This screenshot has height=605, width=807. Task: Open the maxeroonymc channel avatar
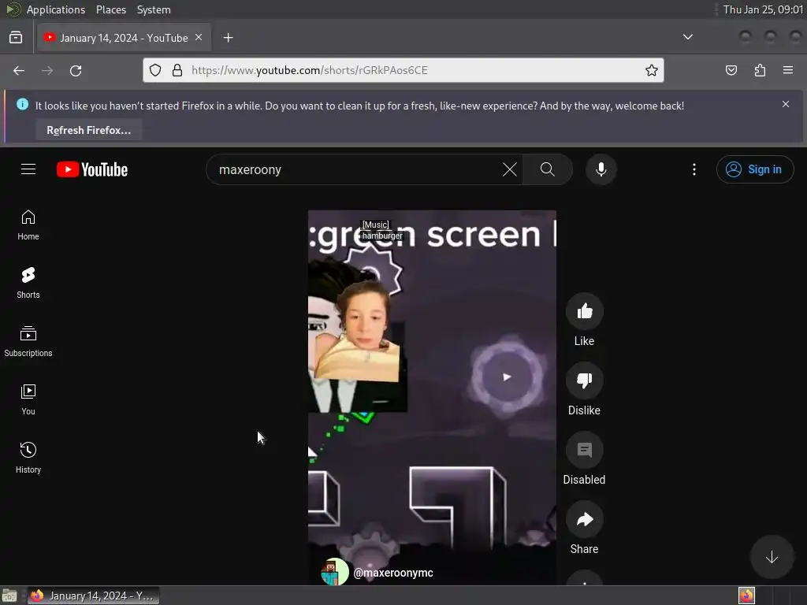(334, 572)
